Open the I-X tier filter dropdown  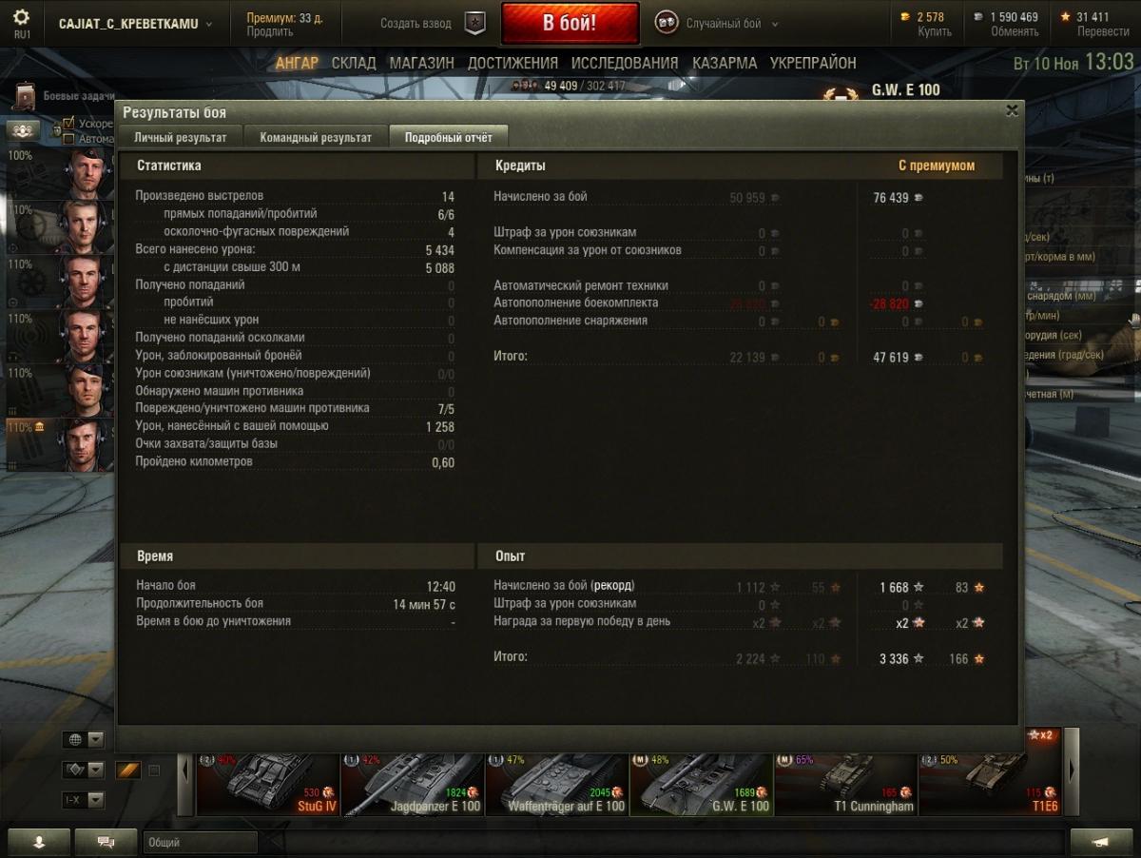pos(83,800)
